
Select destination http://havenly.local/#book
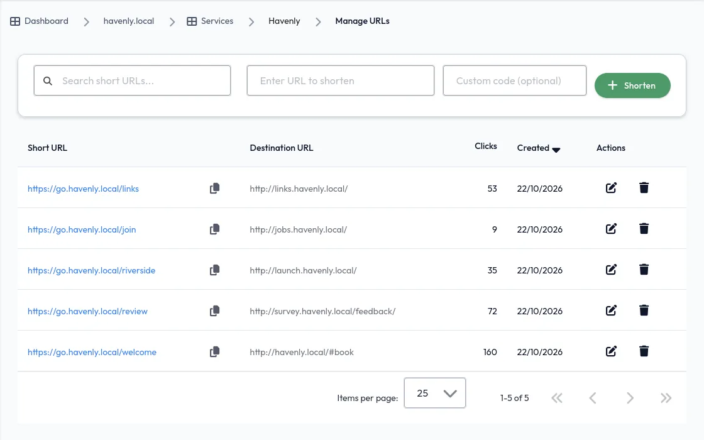pyautogui.click(x=302, y=352)
